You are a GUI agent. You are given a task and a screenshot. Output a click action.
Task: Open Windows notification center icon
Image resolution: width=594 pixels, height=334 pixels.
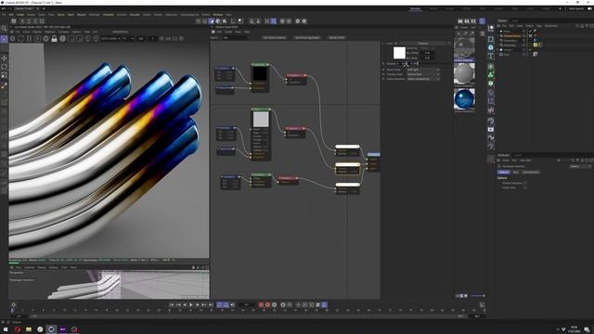(587, 329)
